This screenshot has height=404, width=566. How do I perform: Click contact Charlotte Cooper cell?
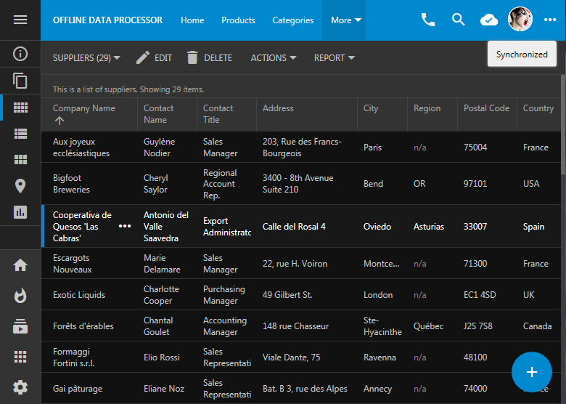tap(161, 294)
